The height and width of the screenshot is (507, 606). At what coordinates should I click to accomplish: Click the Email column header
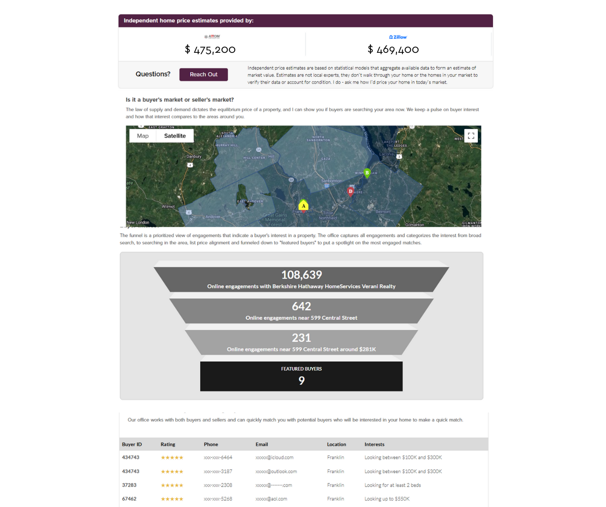[262, 444]
